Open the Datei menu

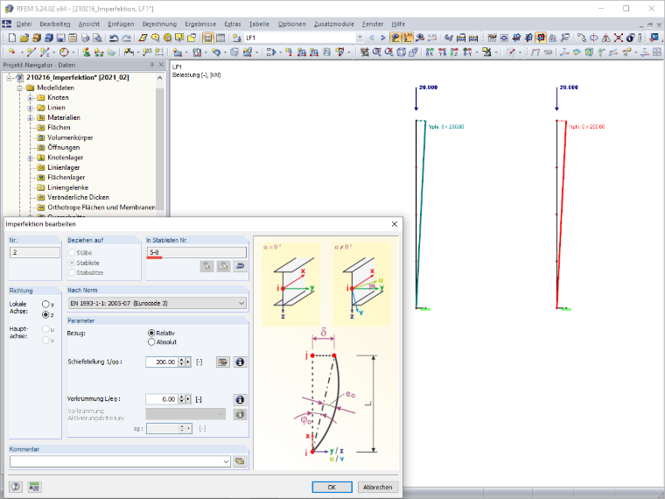point(24,25)
